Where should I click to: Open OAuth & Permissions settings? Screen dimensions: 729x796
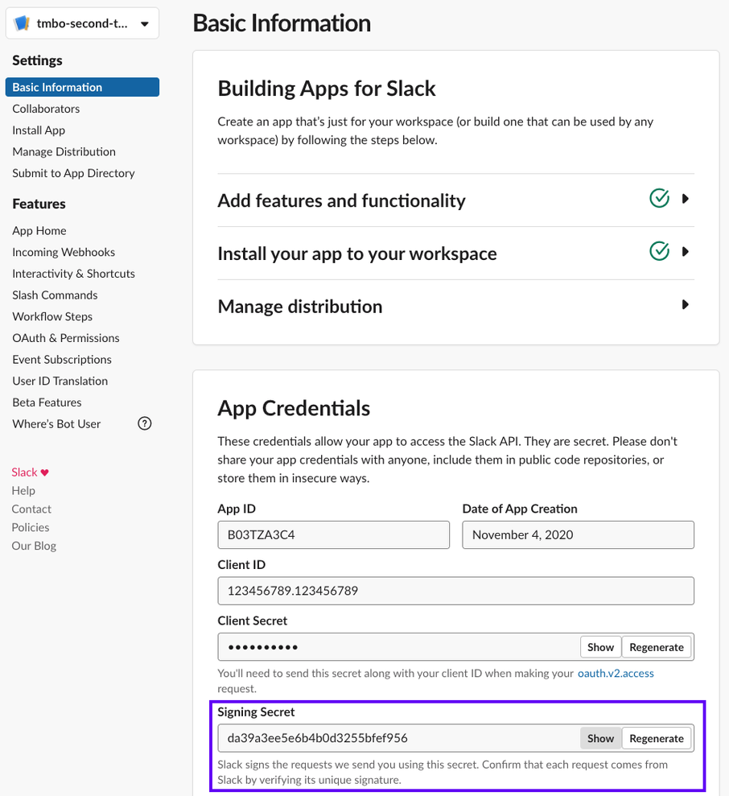point(65,337)
